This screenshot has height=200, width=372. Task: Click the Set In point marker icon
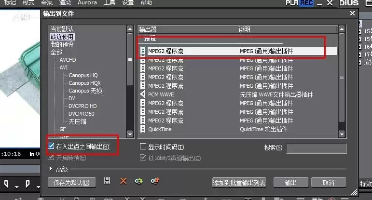6,184
